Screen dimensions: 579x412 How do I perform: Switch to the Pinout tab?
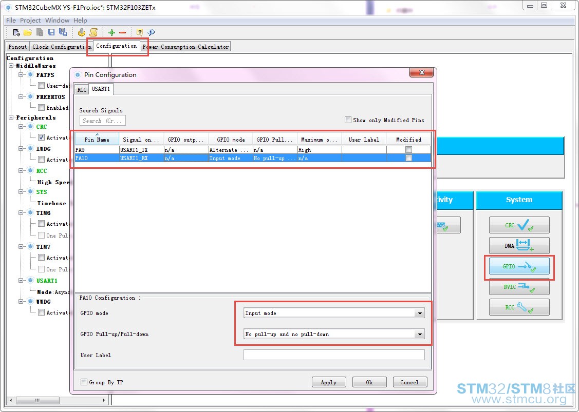[17, 47]
